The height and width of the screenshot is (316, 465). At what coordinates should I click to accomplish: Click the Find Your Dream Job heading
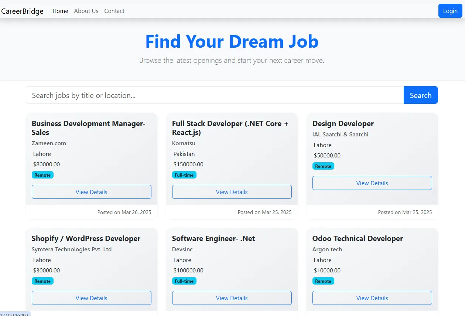pyautogui.click(x=232, y=41)
